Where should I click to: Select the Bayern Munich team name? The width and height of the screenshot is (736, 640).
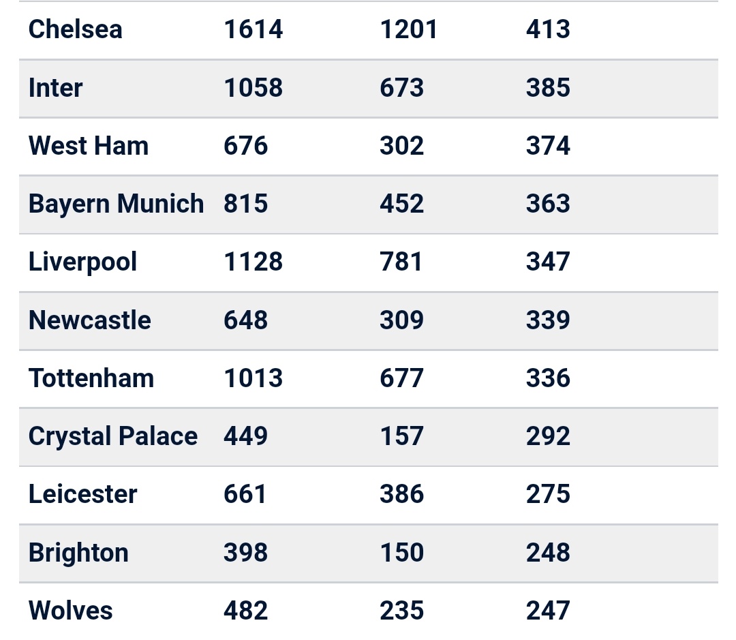tap(116, 204)
